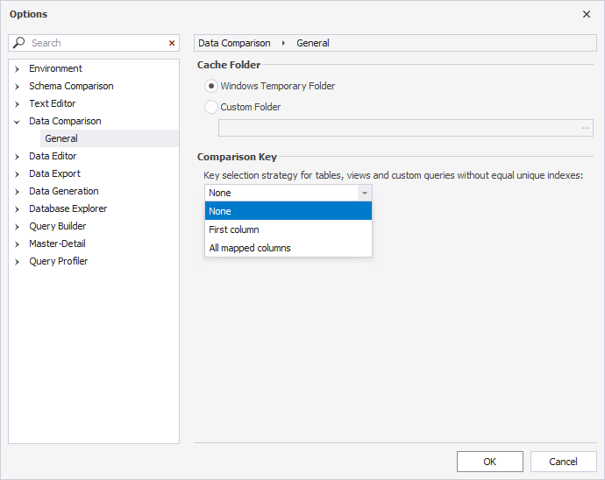Expand the Data Export node
This screenshot has width=605, height=480.
tap(17, 174)
